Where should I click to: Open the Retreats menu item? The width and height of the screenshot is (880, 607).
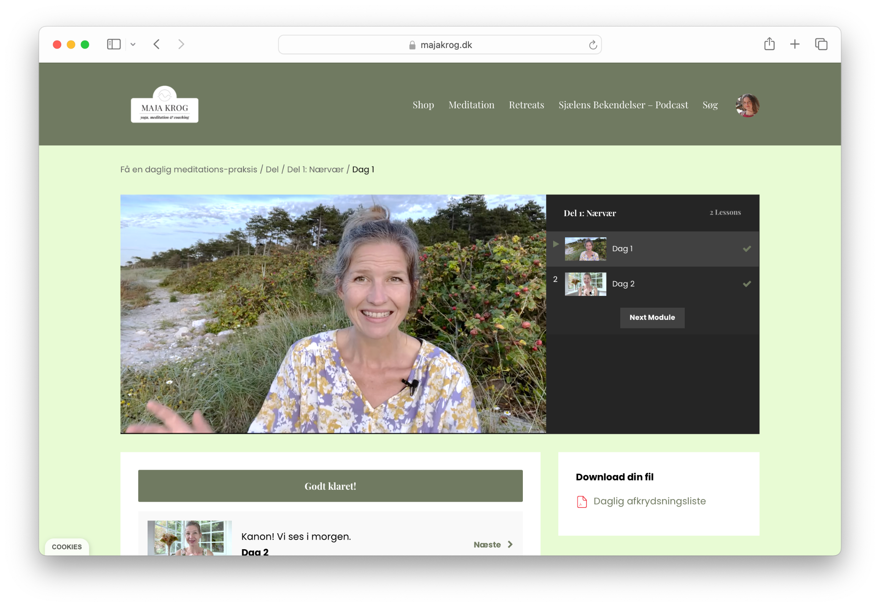526,105
